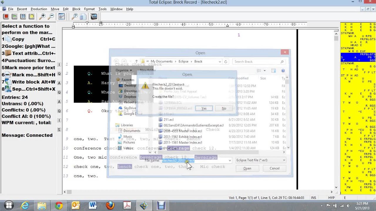The height and width of the screenshot is (211, 376).
Task: Click the Up arrow in Open dialog navigation
Action: pyautogui.click(x=136, y=62)
